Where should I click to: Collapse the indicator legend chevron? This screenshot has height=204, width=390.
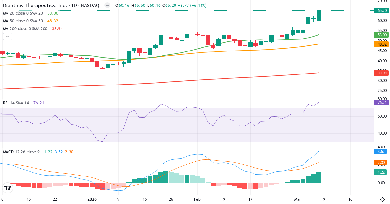pyautogui.click(x=7, y=36)
